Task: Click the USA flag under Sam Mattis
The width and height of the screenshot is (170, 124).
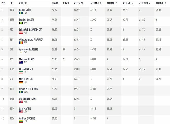Action: [x=21, y=112]
